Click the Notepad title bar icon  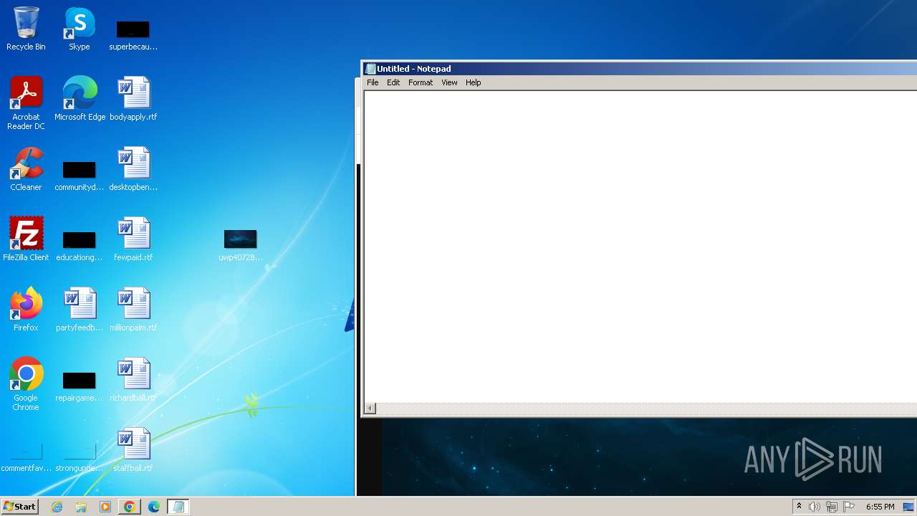click(x=370, y=69)
